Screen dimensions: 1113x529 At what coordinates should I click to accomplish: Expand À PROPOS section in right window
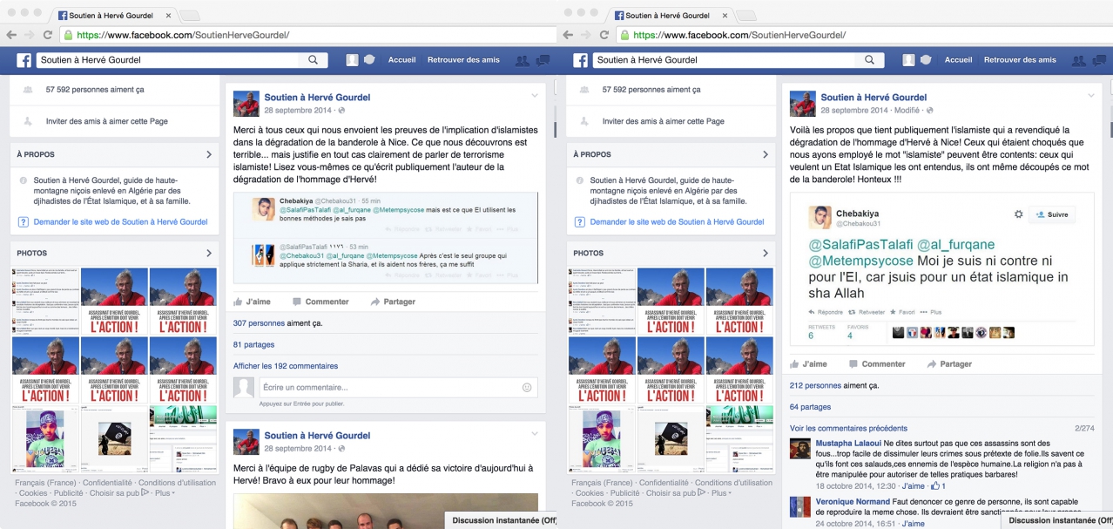[766, 154]
